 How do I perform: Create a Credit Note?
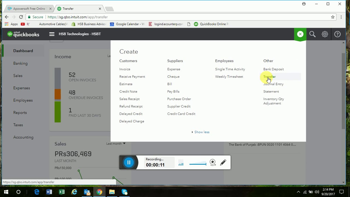128,91
